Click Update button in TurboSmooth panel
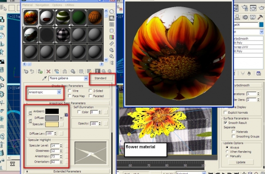Screen dimensions: 265x174 (x=241, y=162)
